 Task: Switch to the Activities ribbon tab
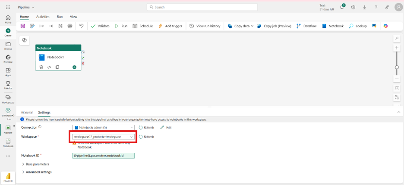tap(43, 17)
